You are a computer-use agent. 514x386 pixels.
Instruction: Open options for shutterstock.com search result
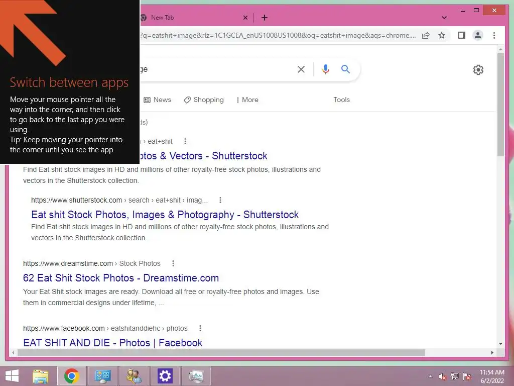(x=220, y=200)
